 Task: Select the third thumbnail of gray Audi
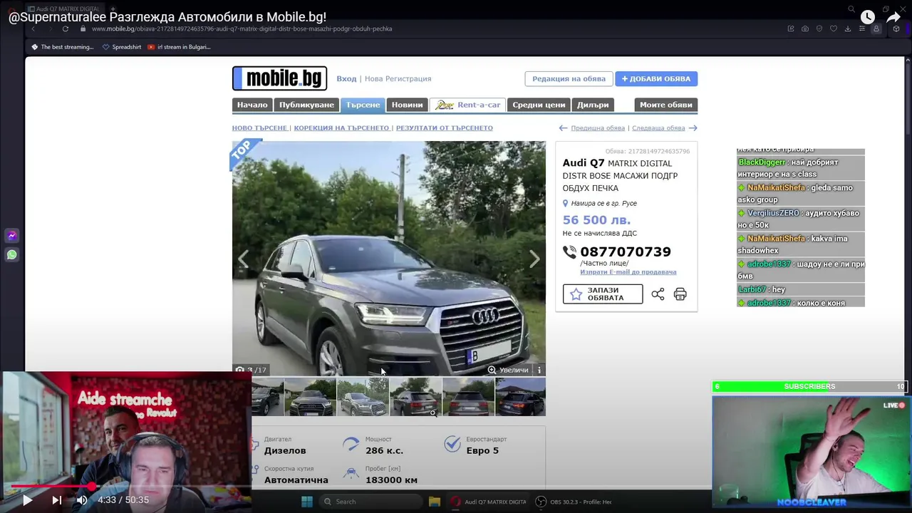coord(363,397)
